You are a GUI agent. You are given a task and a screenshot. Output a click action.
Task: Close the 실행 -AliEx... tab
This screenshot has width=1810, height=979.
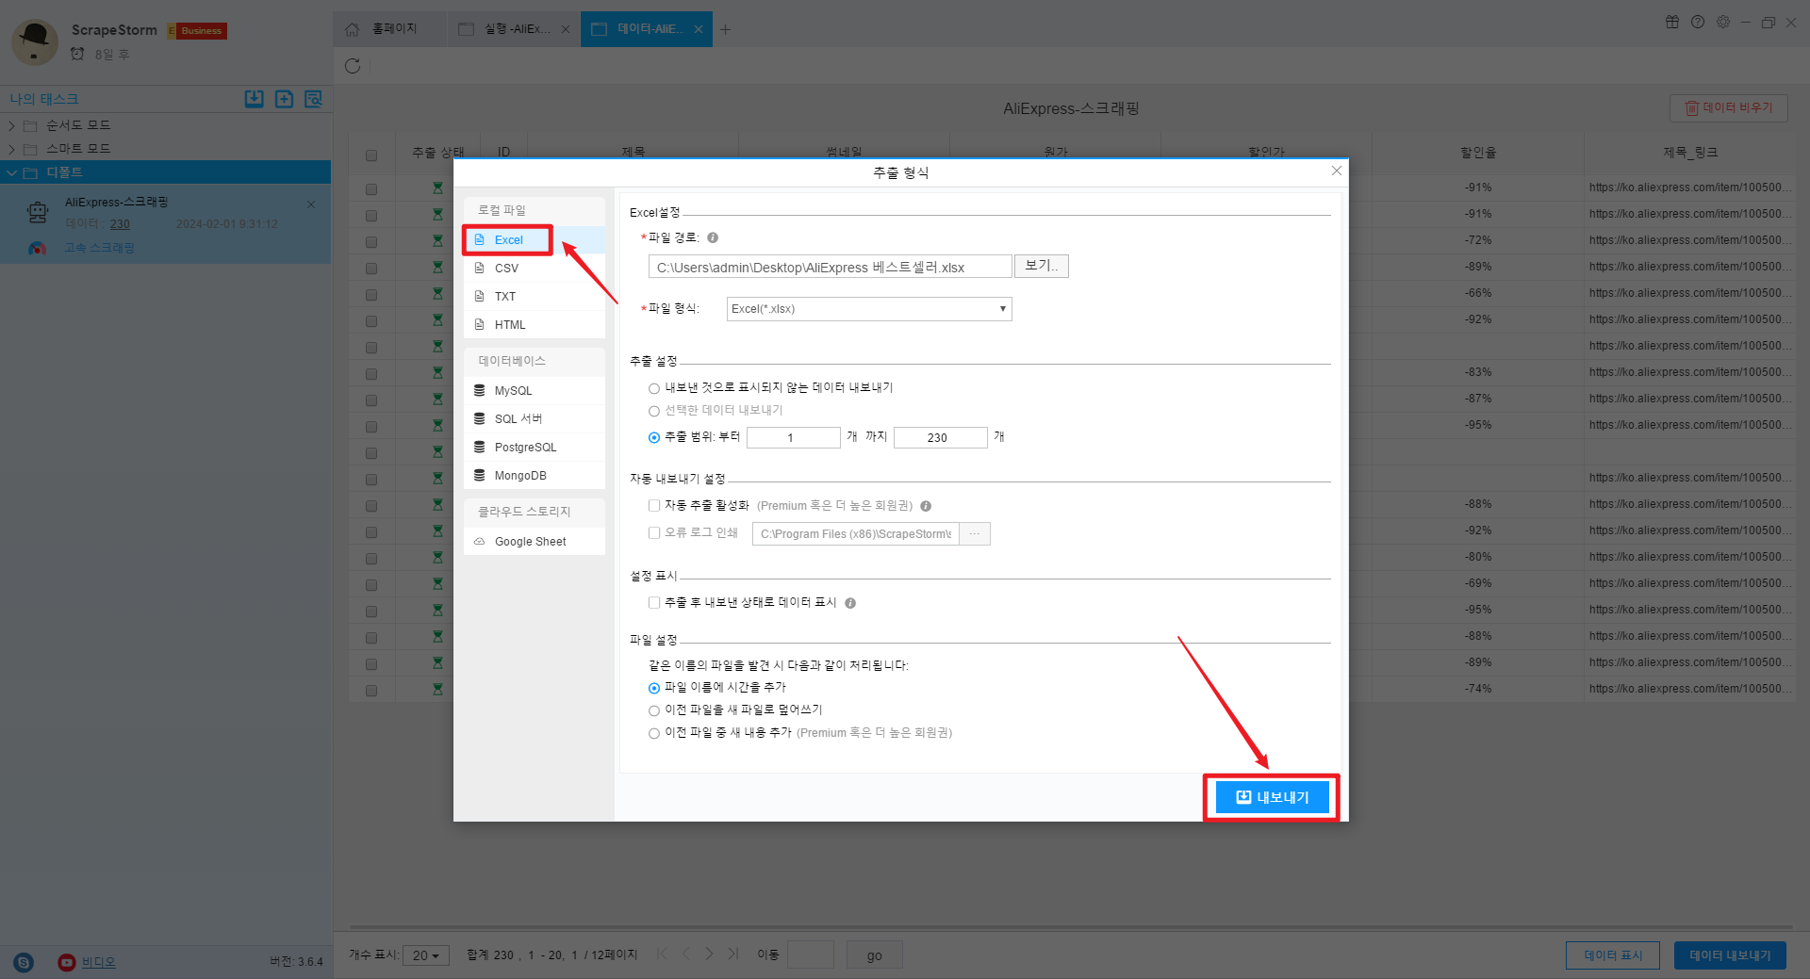click(x=566, y=29)
